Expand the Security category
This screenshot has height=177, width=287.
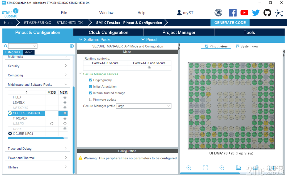(37, 66)
